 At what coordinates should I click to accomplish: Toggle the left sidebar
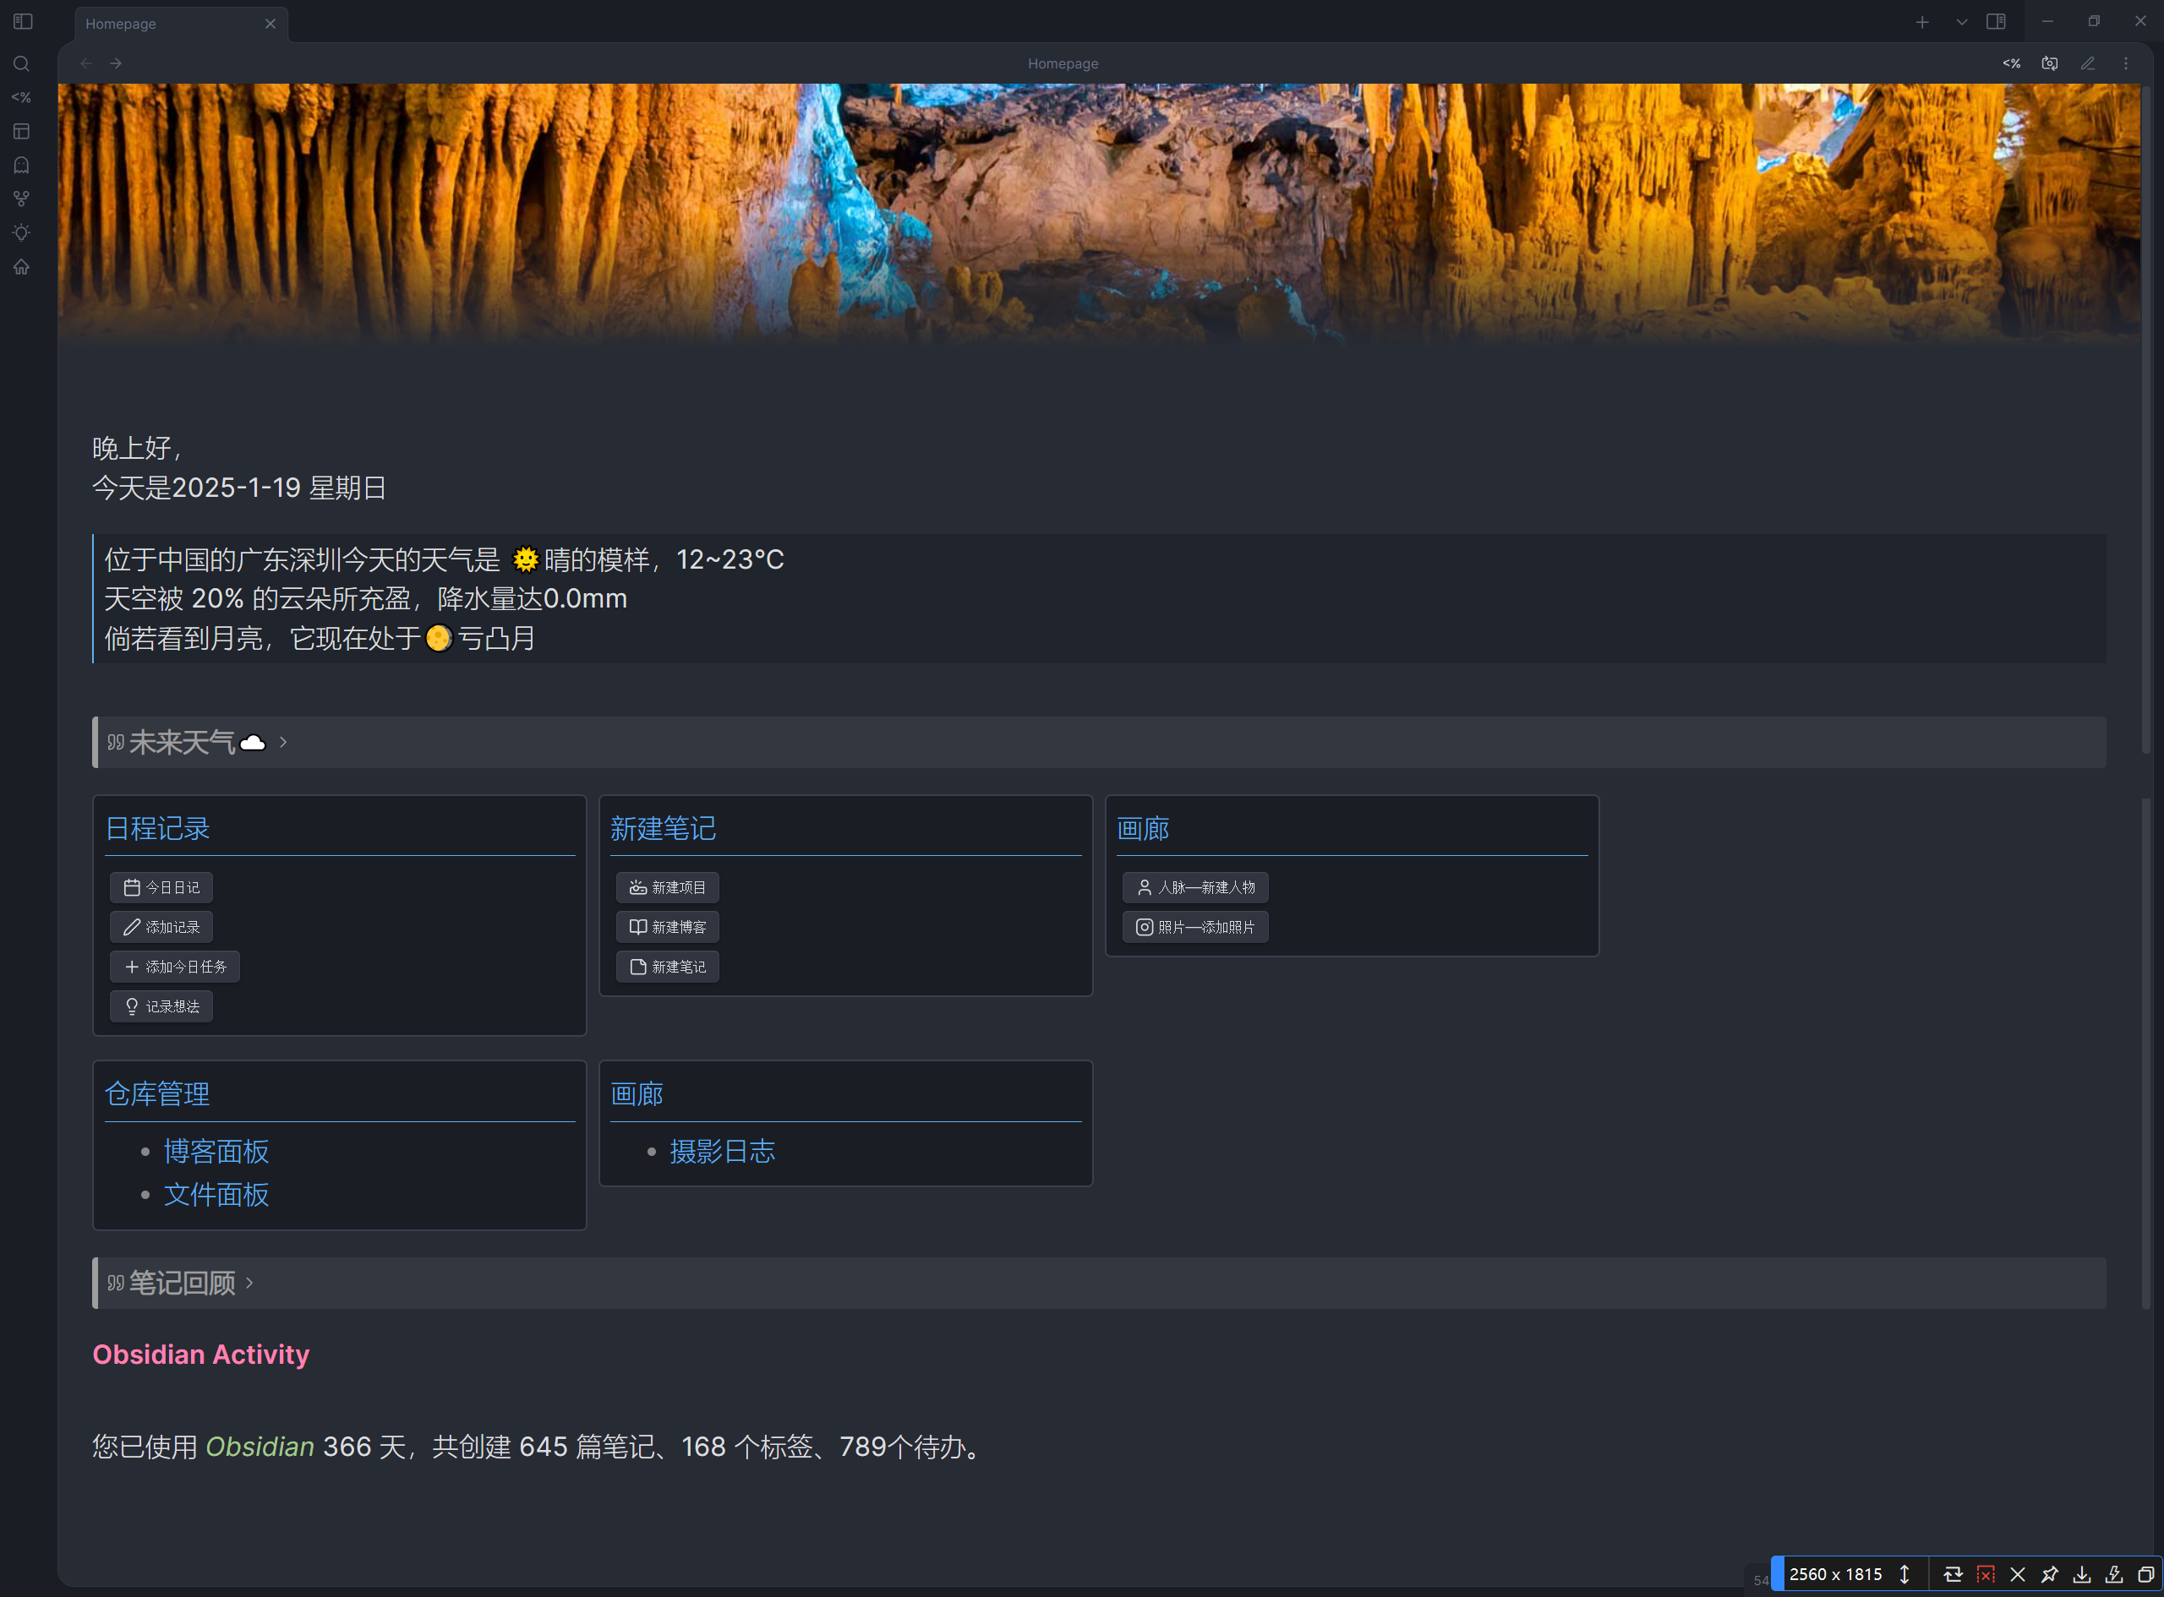click(23, 21)
